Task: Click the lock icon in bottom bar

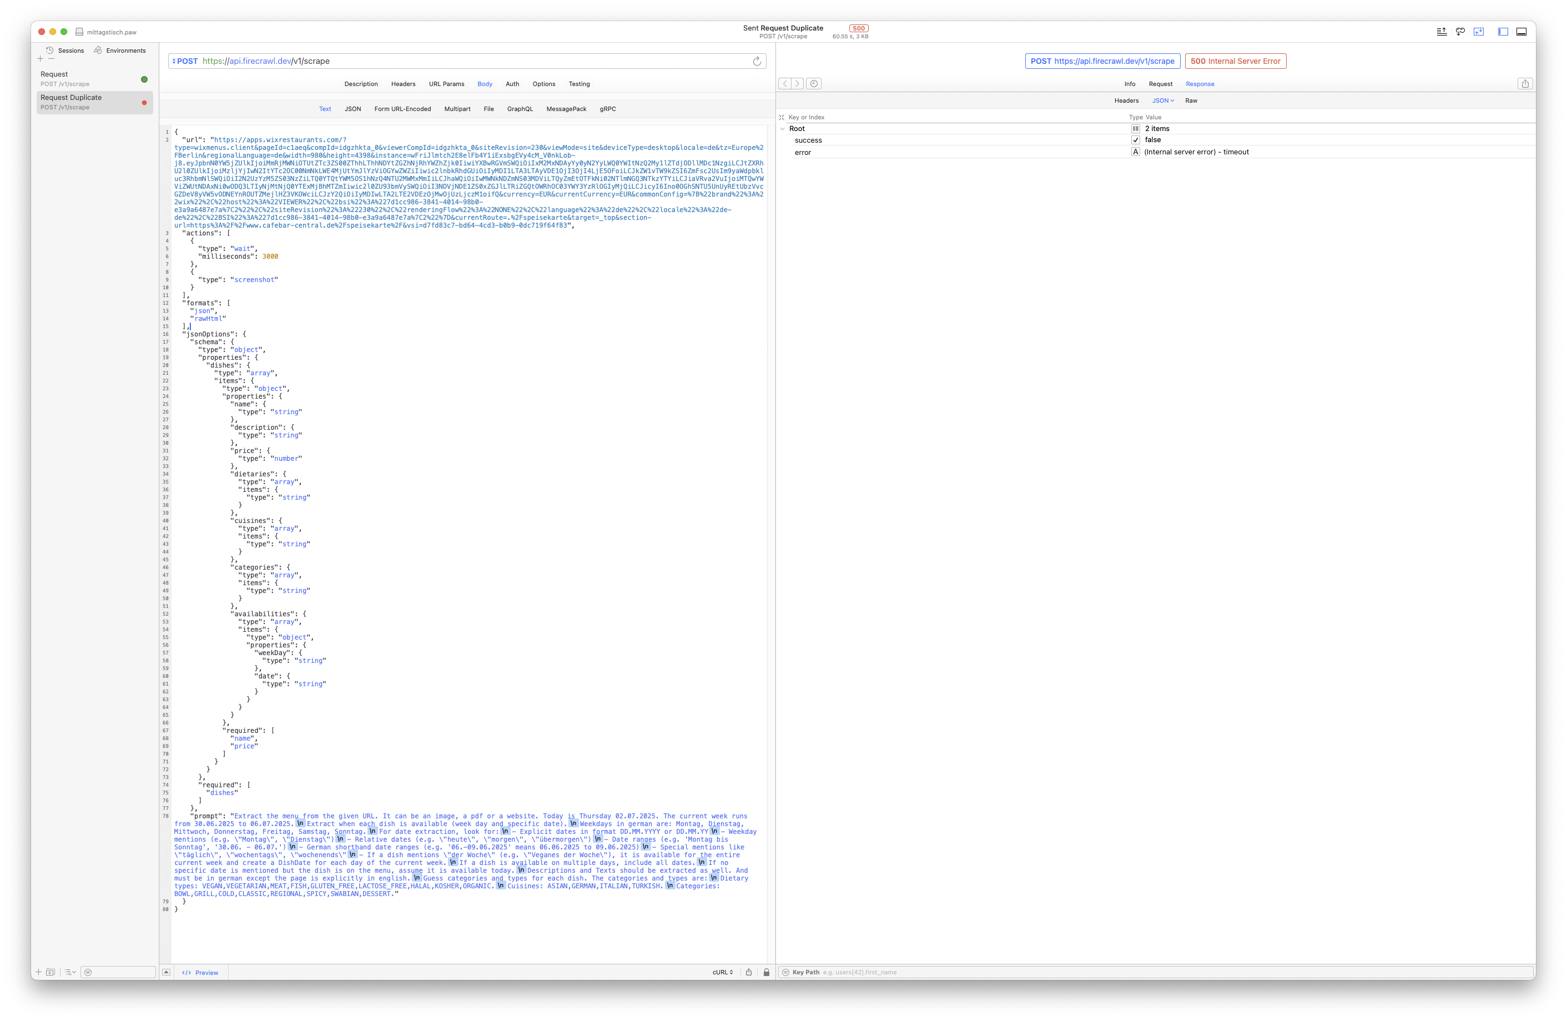Action: (x=767, y=972)
